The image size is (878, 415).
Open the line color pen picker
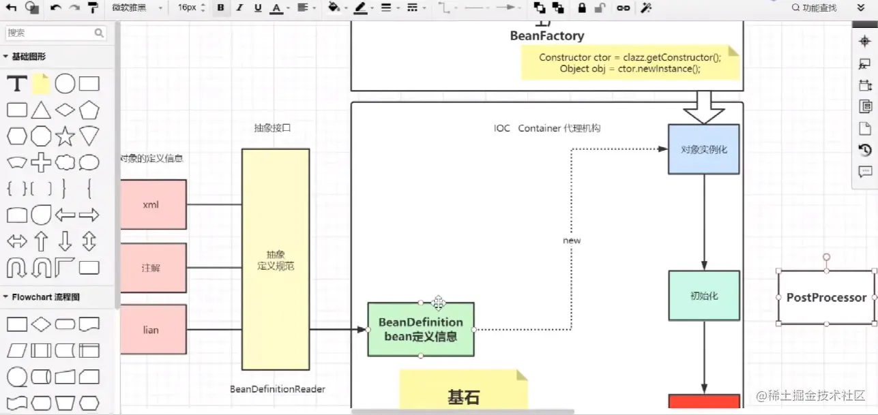[362, 8]
